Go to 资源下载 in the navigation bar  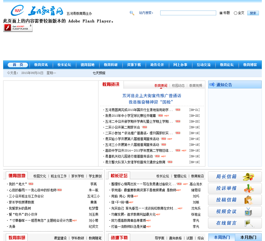point(134,65)
